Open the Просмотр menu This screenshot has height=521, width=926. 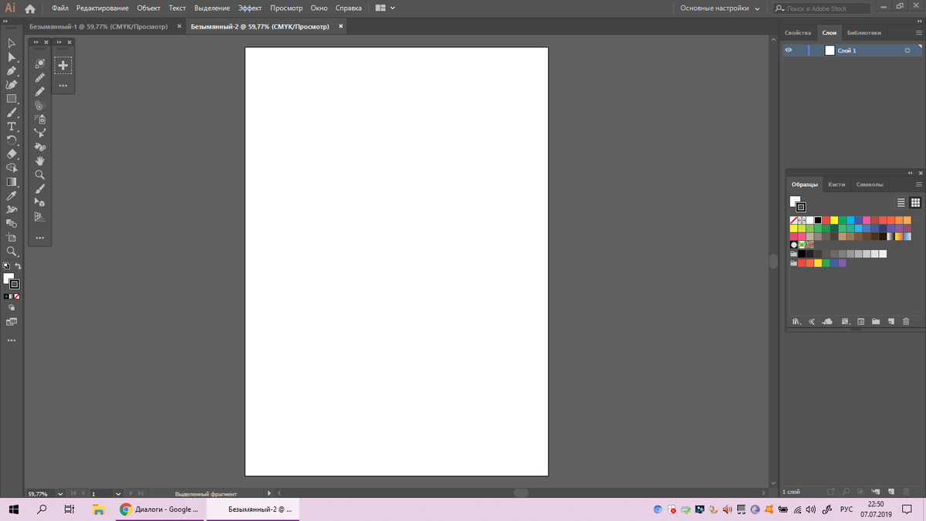coord(286,8)
